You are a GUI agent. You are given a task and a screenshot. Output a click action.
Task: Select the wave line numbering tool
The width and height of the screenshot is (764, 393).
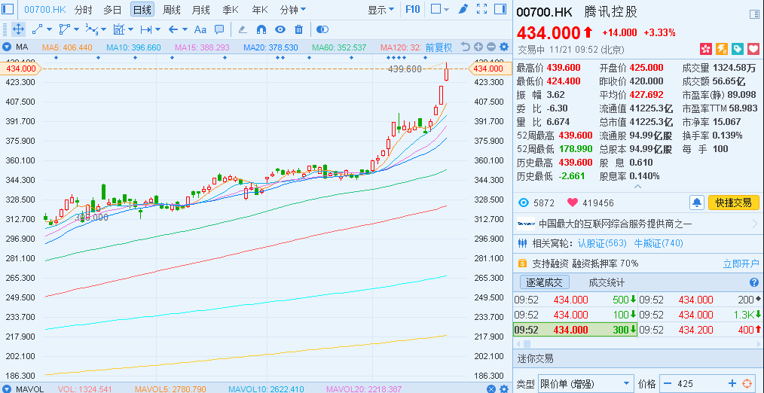tap(92, 29)
